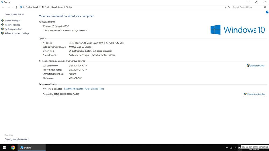
Task: Select Control Panel in breadcrumb
Action: click(x=31, y=7)
